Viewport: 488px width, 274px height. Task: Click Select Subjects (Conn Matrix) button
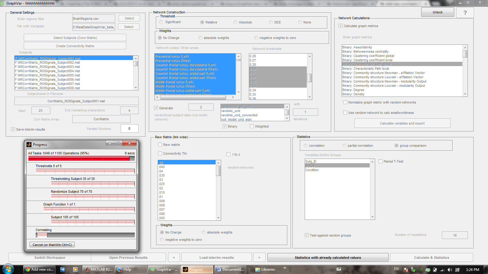click(x=75, y=38)
